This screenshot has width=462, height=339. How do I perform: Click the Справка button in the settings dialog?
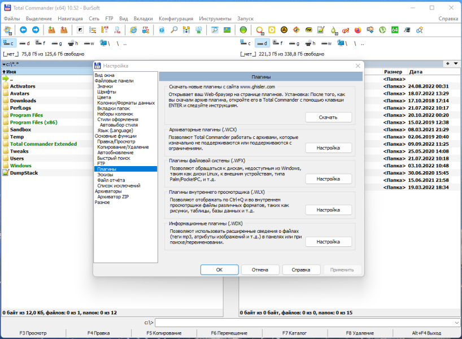tap(301, 270)
